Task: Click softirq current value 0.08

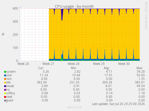Action: click(x=45, y=93)
